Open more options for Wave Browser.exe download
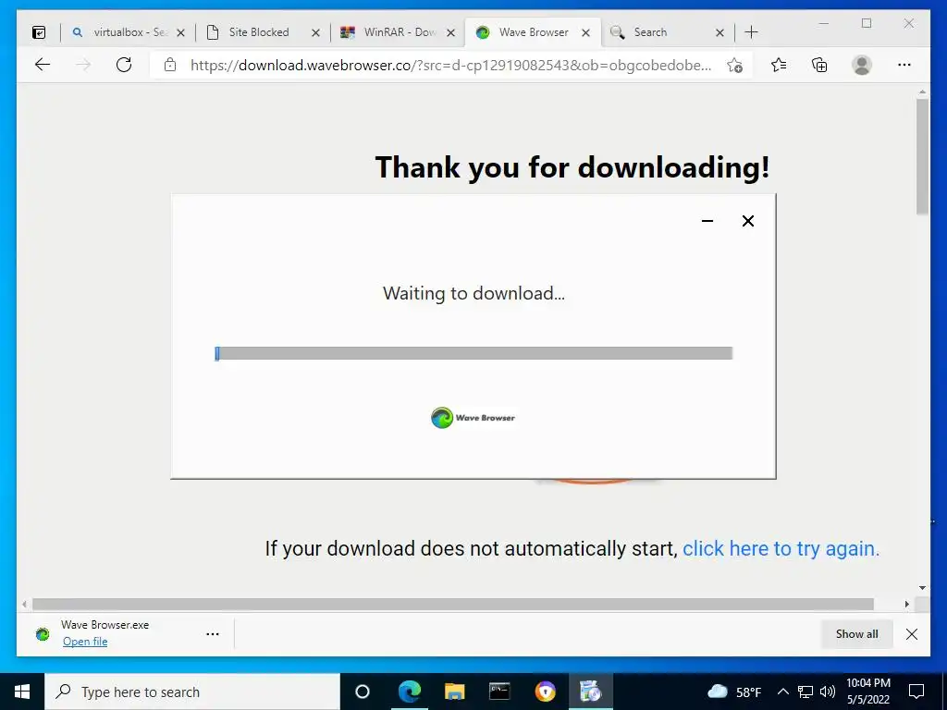 (x=213, y=634)
